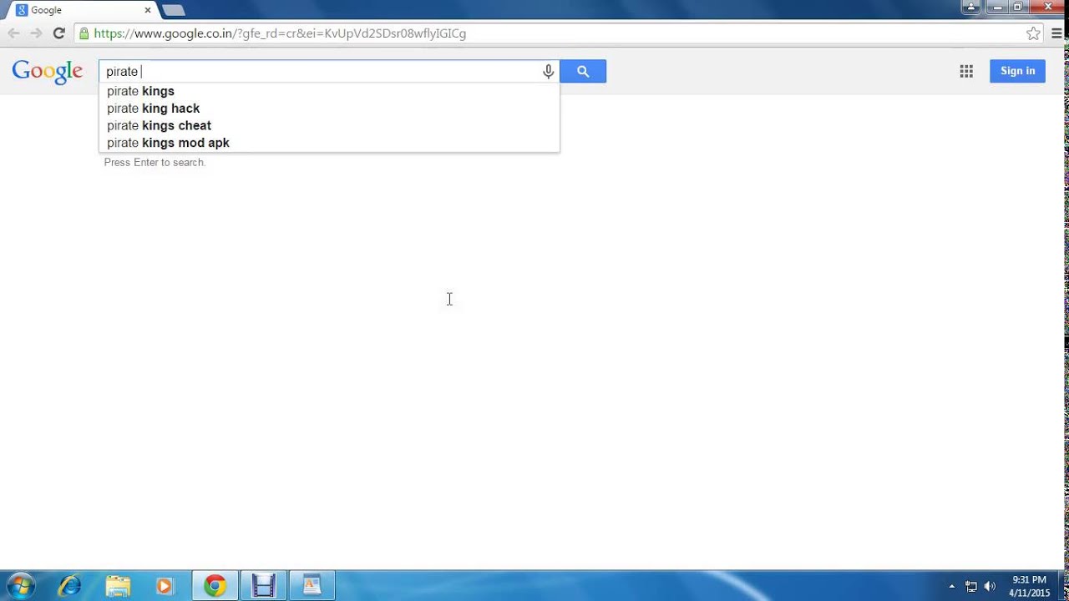The image size is (1069, 601).
Task: Reload the page with the refresh icon
Action: pyautogui.click(x=58, y=33)
